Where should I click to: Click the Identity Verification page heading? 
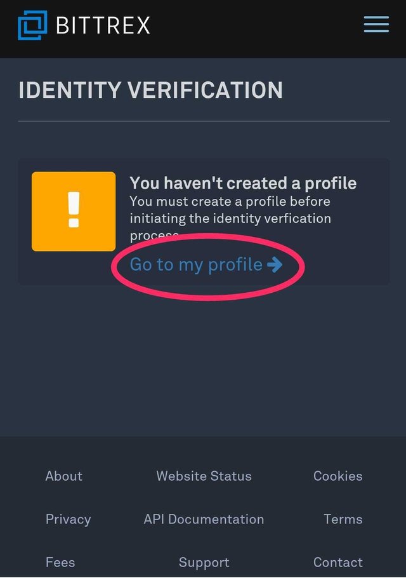click(150, 90)
